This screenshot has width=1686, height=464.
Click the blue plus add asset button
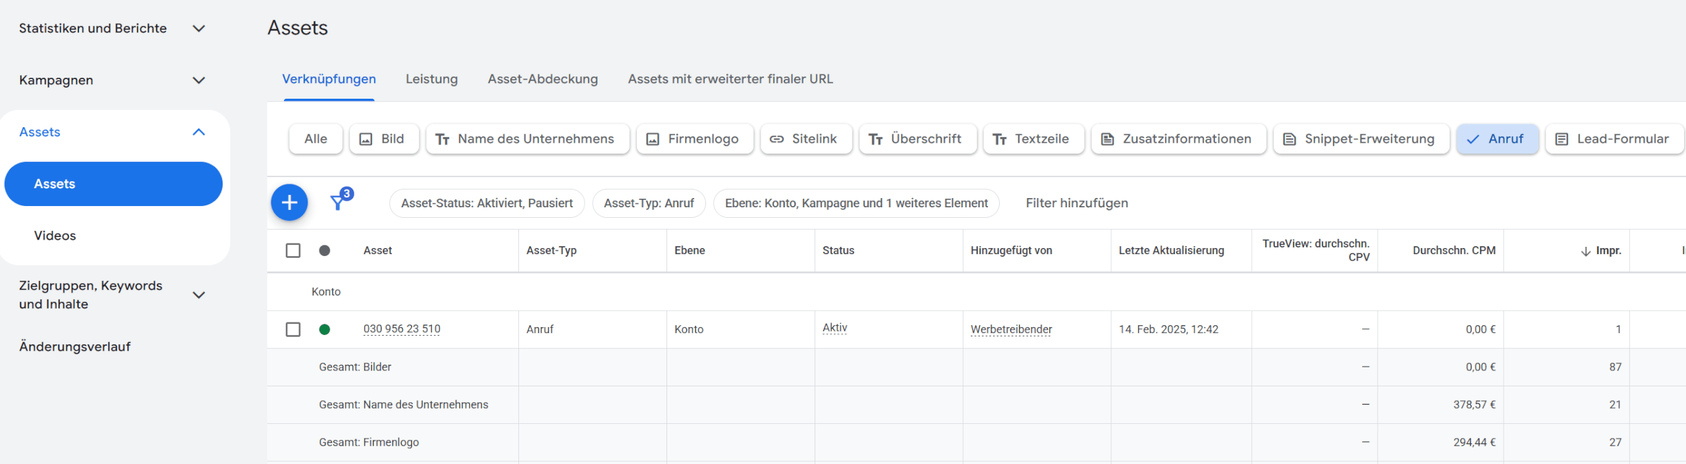point(289,203)
